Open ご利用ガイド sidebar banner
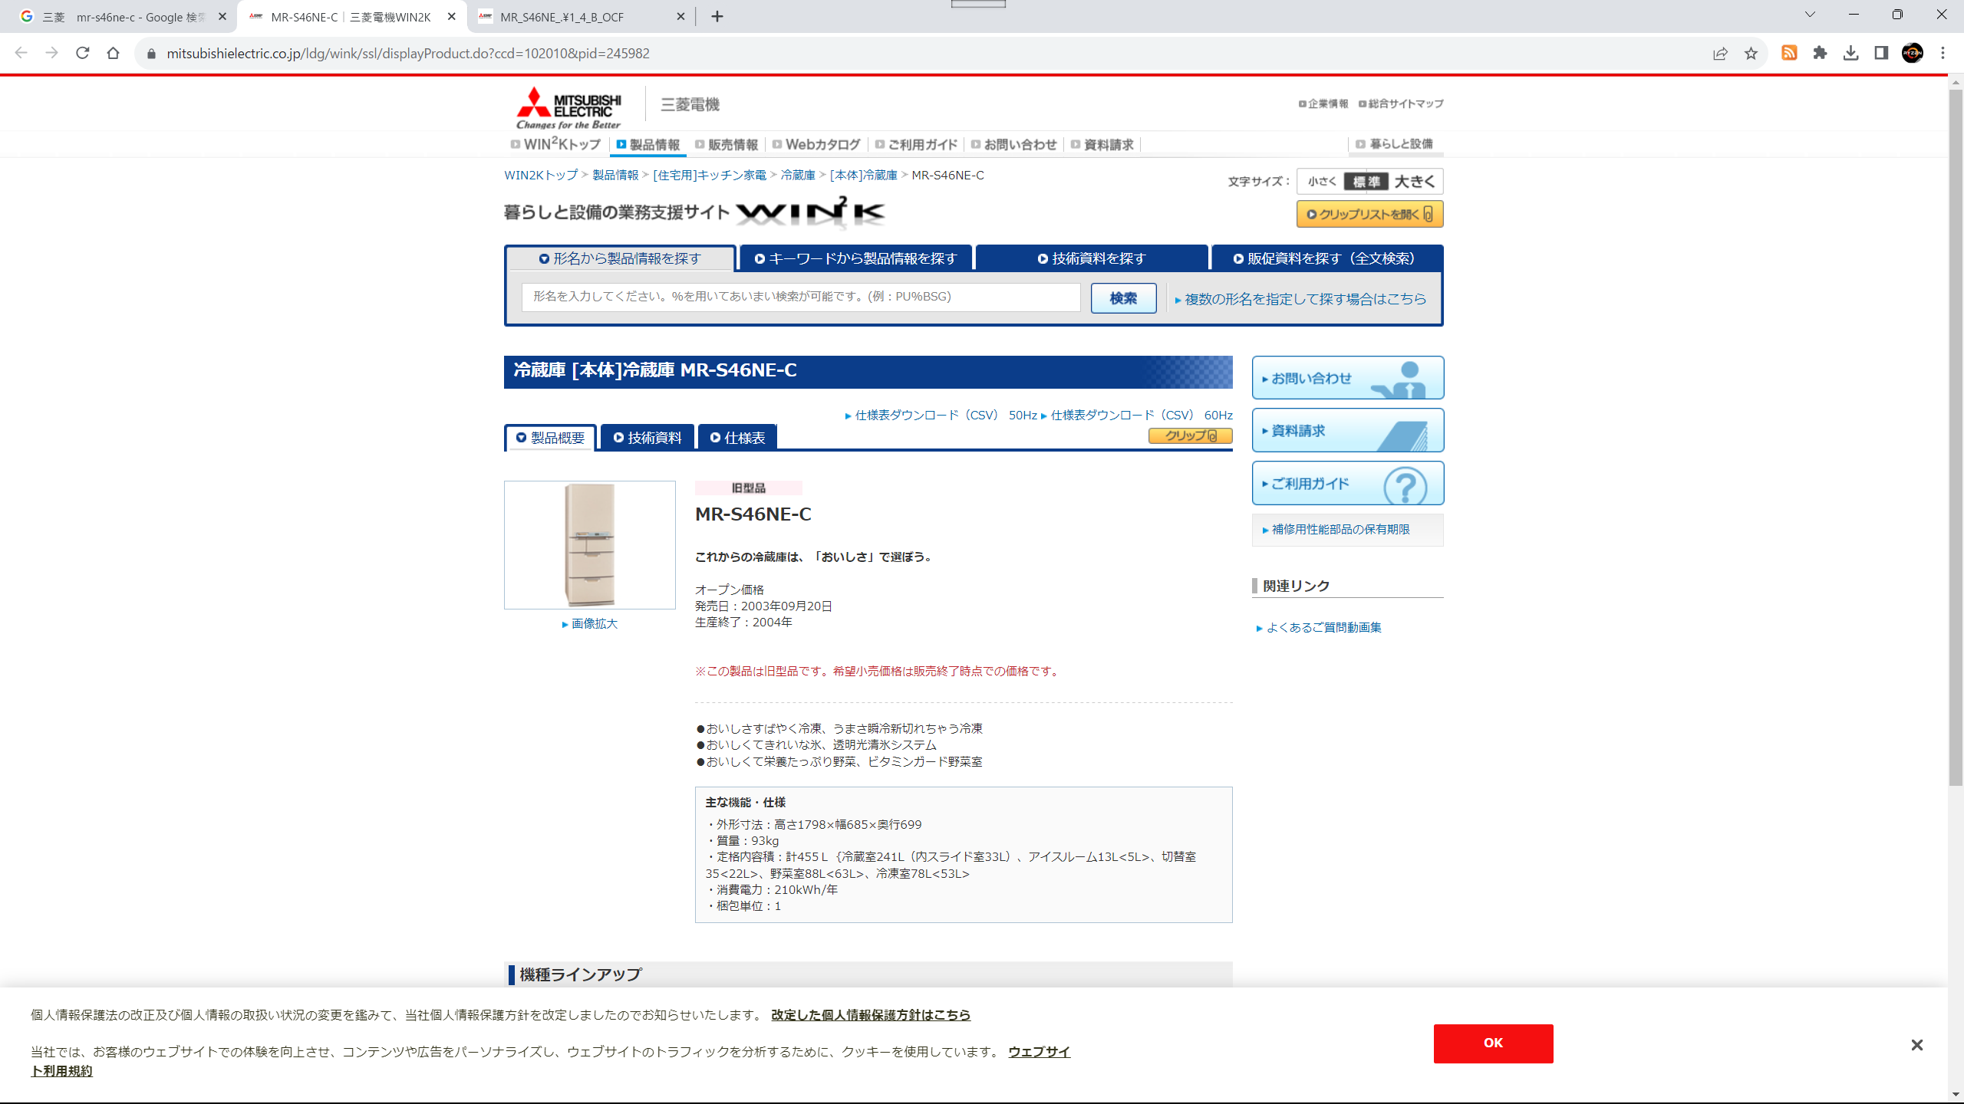This screenshot has width=1964, height=1104. pos(1347,483)
